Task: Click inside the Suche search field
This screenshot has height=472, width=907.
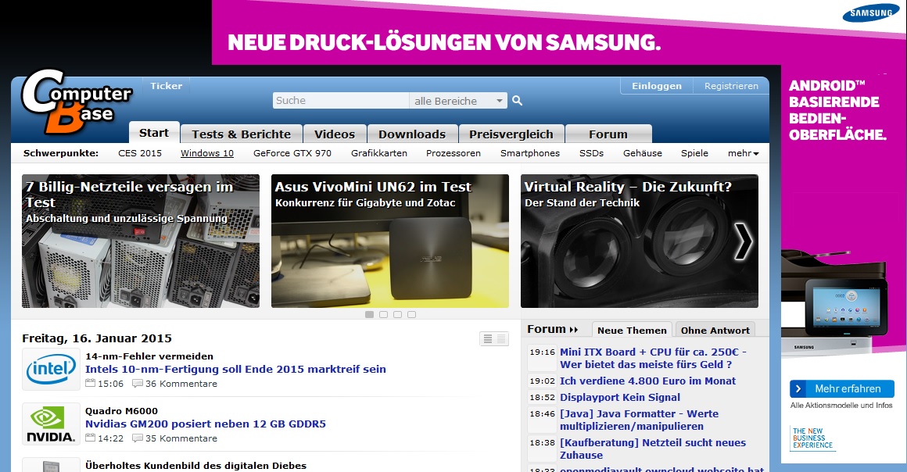Action: (x=341, y=101)
